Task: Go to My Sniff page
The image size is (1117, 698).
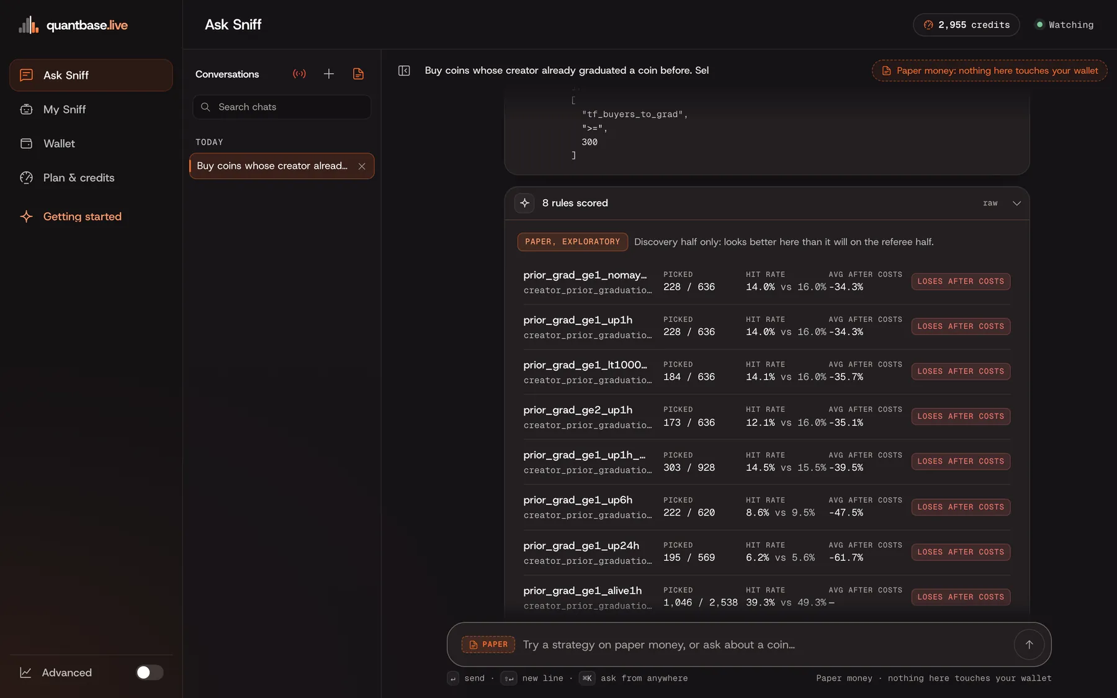Action: click(91, 109)
